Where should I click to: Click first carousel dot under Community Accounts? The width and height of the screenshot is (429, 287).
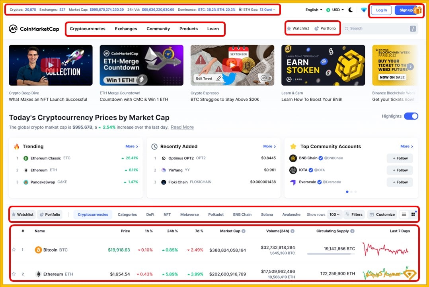click(x=347, y=192)
